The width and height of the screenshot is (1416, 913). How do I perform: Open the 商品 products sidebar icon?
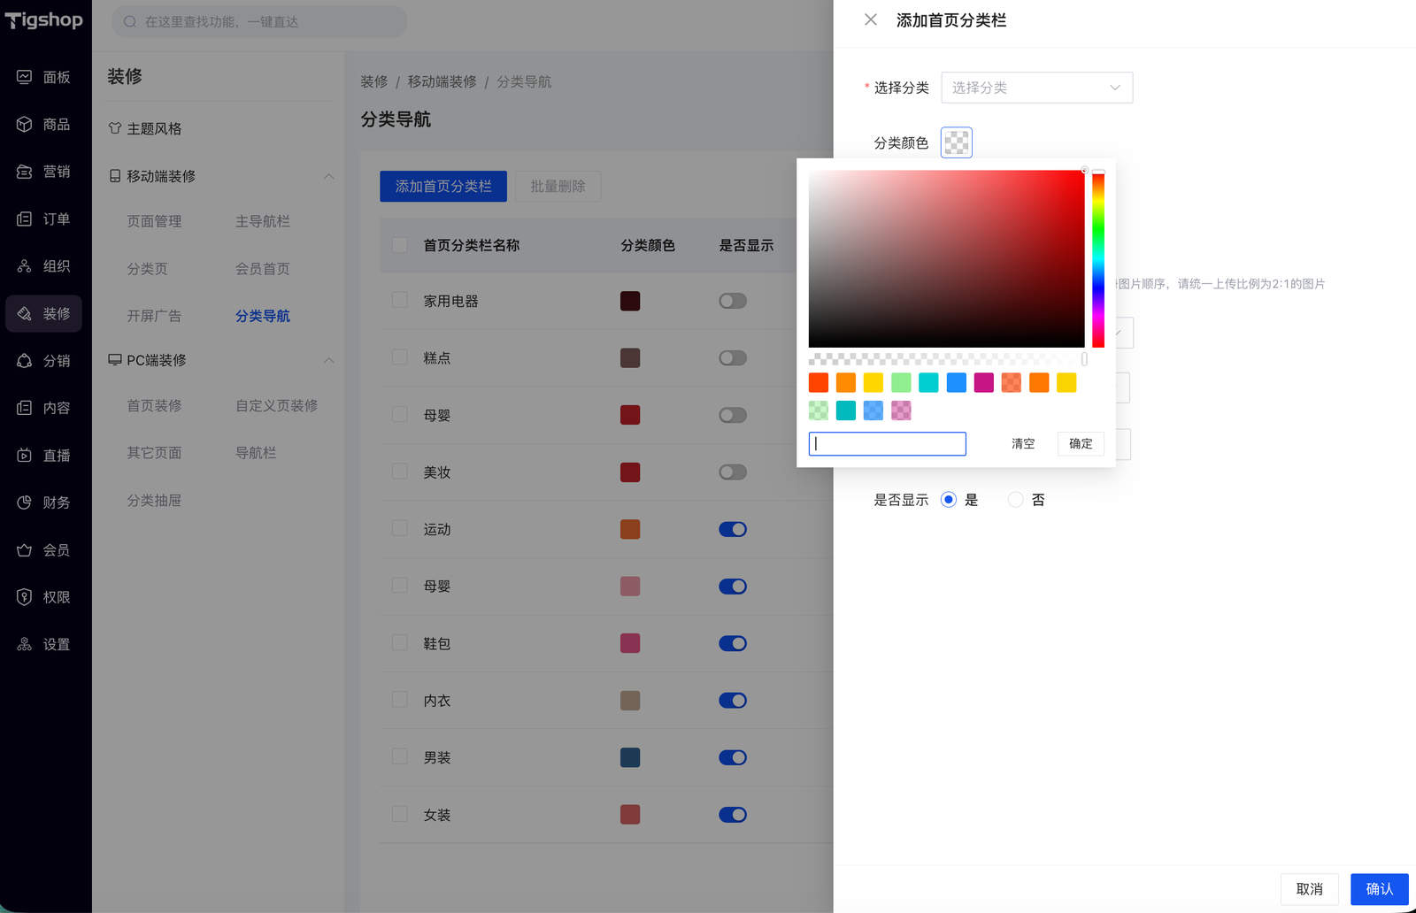25,124
